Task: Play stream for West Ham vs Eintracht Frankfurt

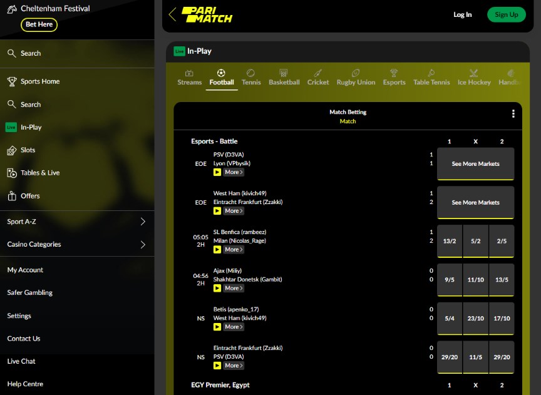Action: [x=217, y=211]
